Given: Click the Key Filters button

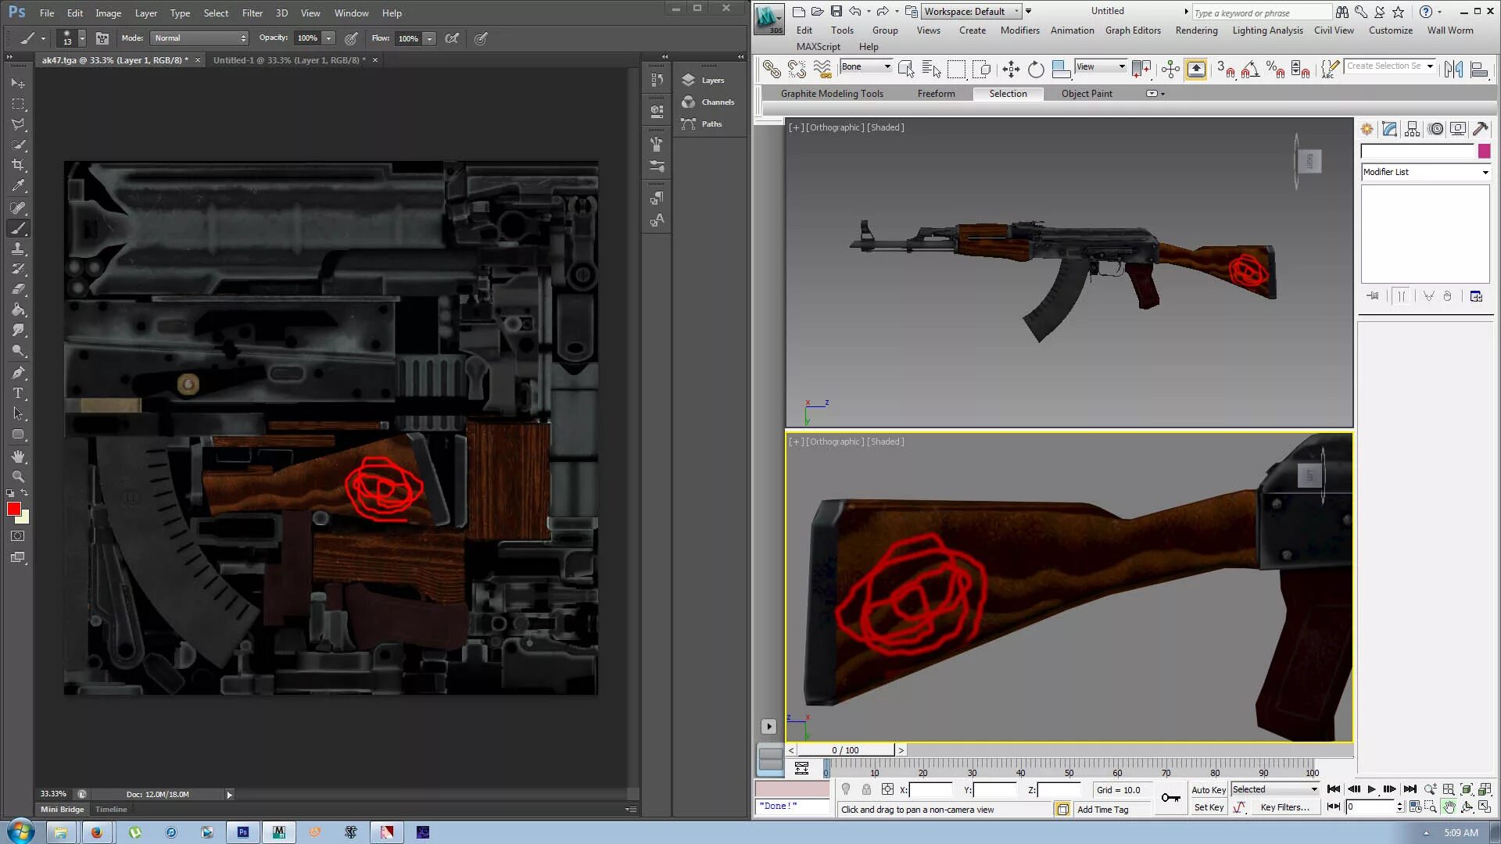Looking at the screenshot, I should point(1284,807).
